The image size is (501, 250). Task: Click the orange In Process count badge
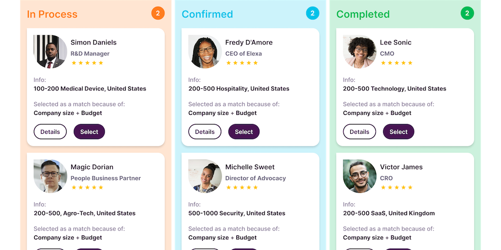click(x=158, y=13)
